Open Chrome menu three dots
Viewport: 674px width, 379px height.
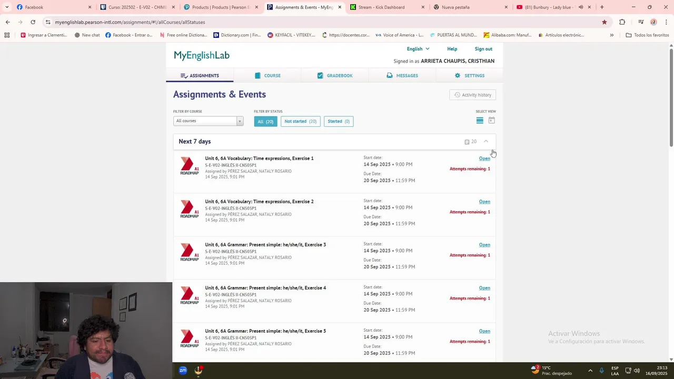click(667, 22)
